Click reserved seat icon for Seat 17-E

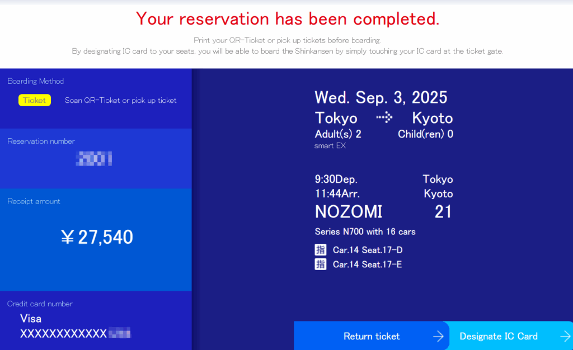pos(321,264)
